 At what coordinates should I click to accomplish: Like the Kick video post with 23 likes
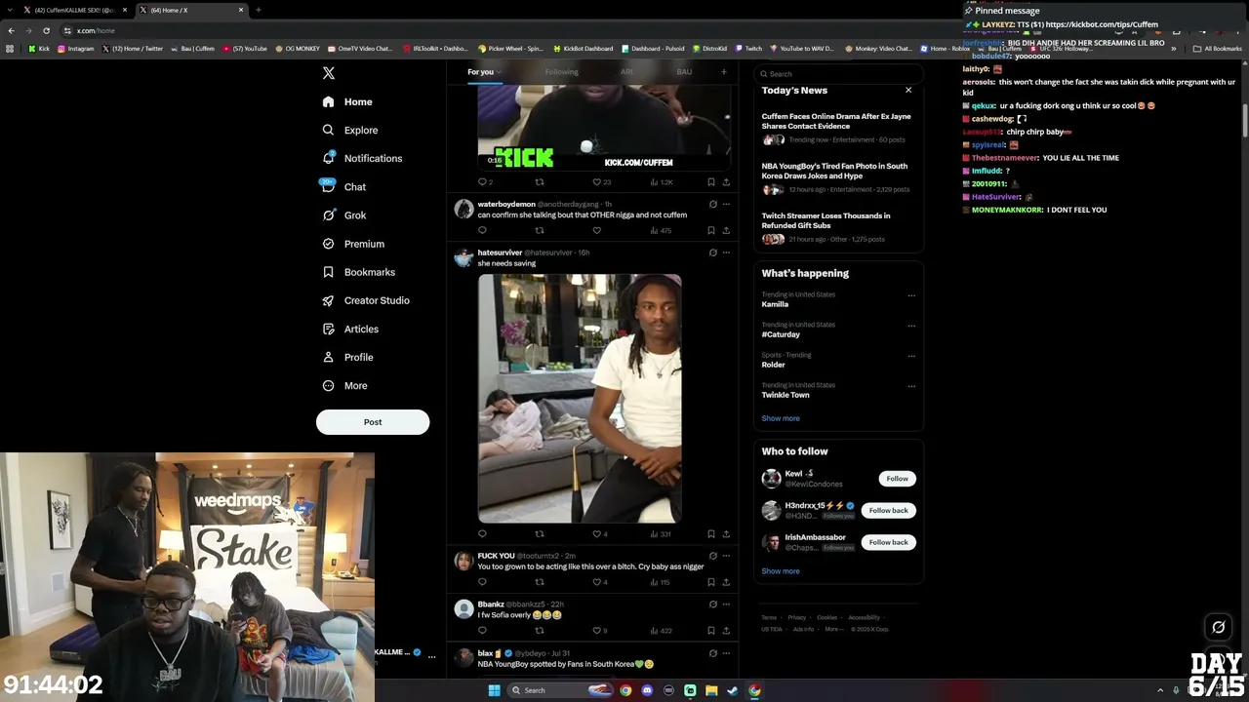tap(602, 182)
